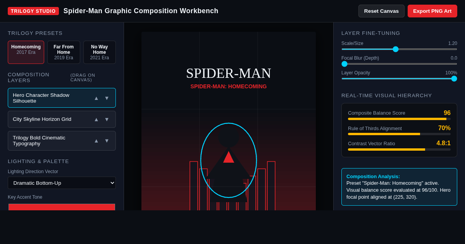Select the Homecoming 2017 Era preset
The height and width of the screenshot is (244, 465).
[x=26, y=52]
